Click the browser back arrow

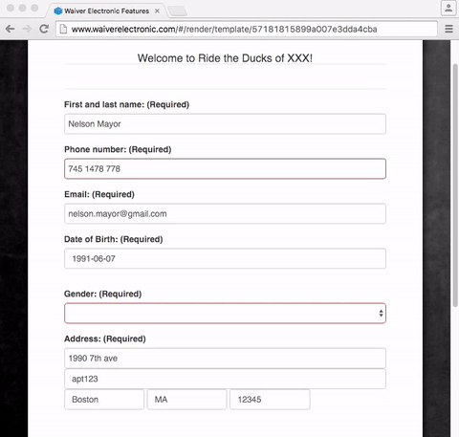11,29
